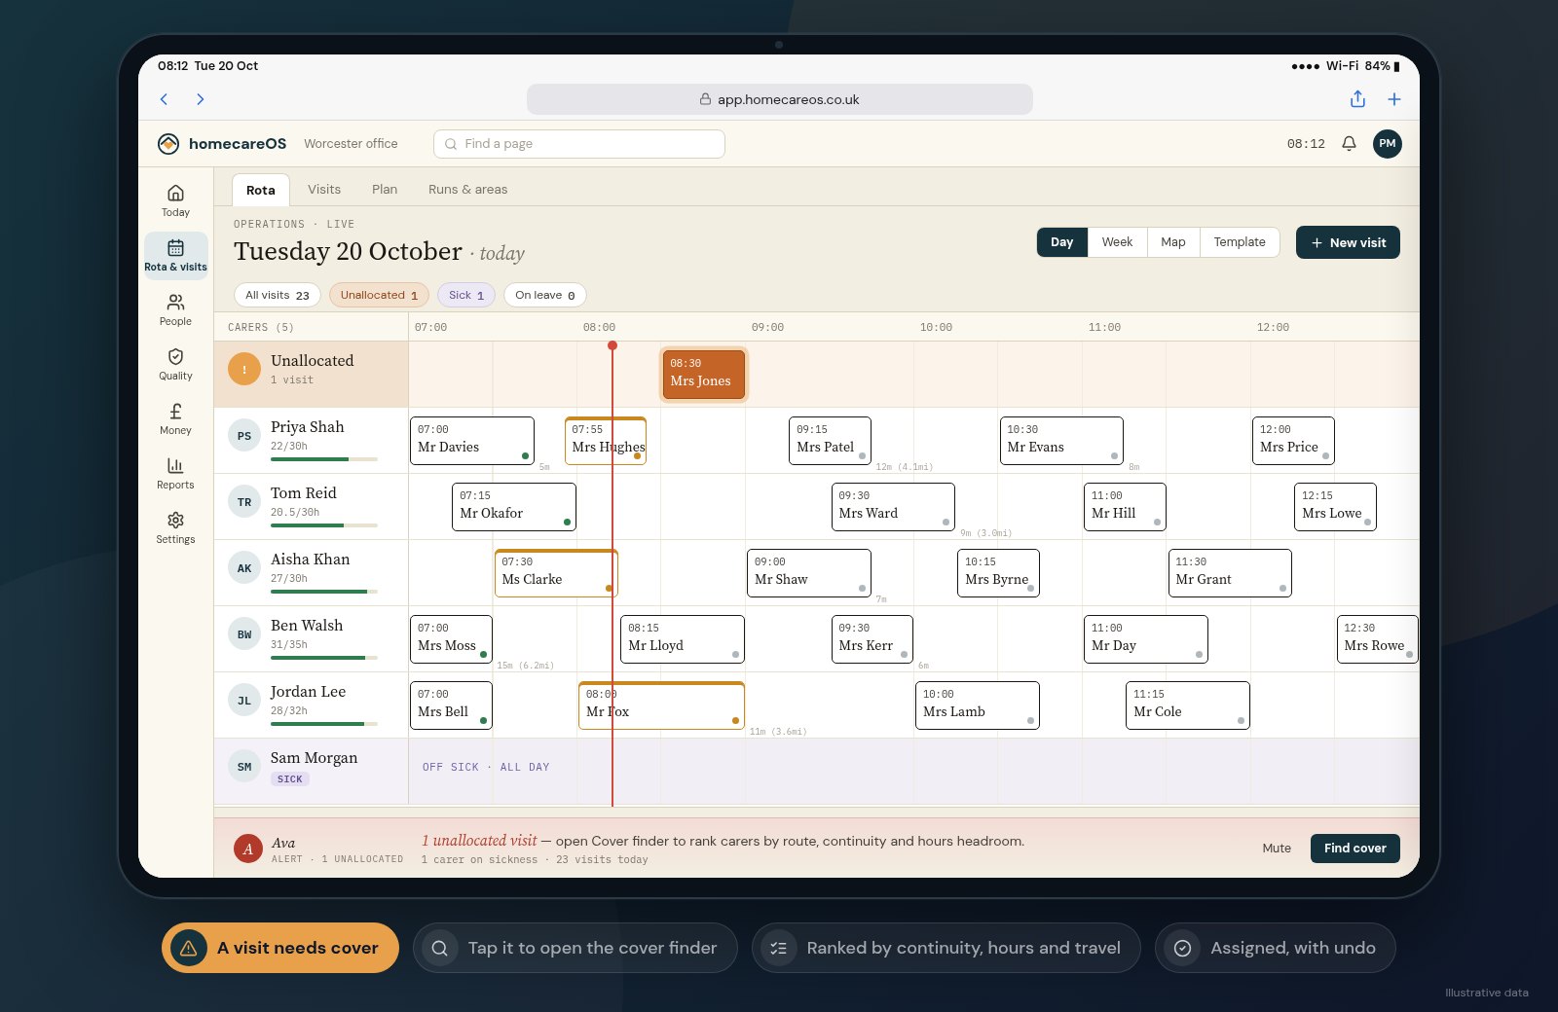
Task: Filter by On leave chip
Action: [545, 295]
